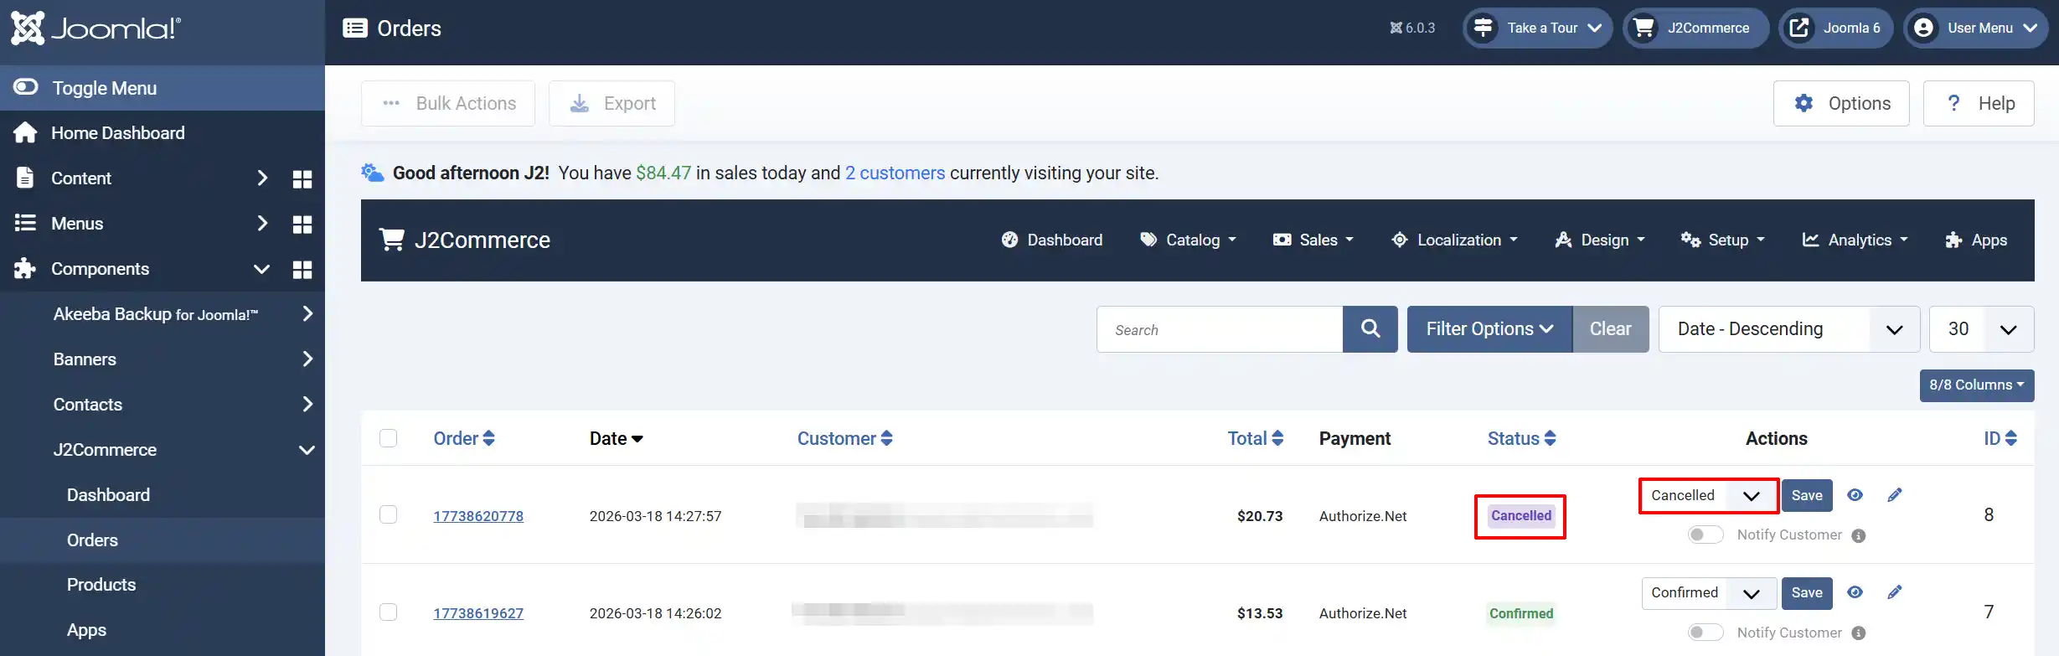Click the weather icon beside the greeting
This screenshot has width=2059, height=656.
point(373,173)
